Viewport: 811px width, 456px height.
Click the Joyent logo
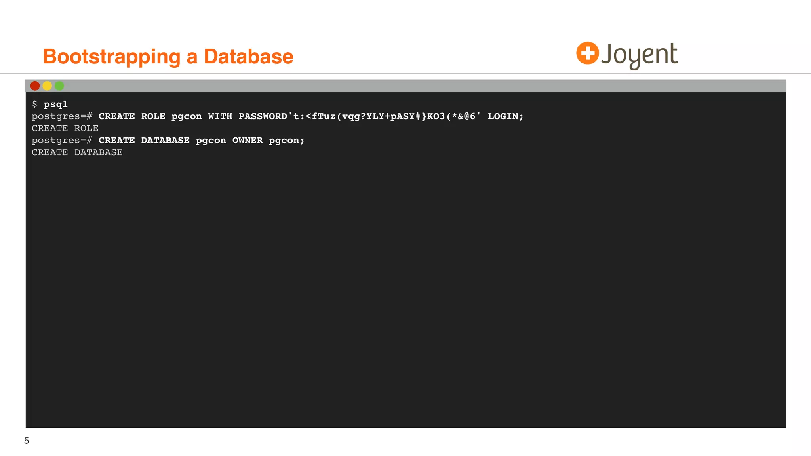click(627, 55)
